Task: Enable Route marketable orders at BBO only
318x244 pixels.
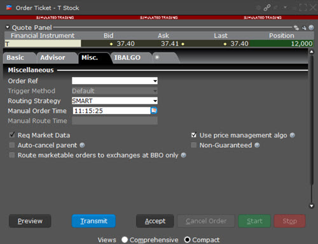Action: pyautogui.click(x=12, y=155)
